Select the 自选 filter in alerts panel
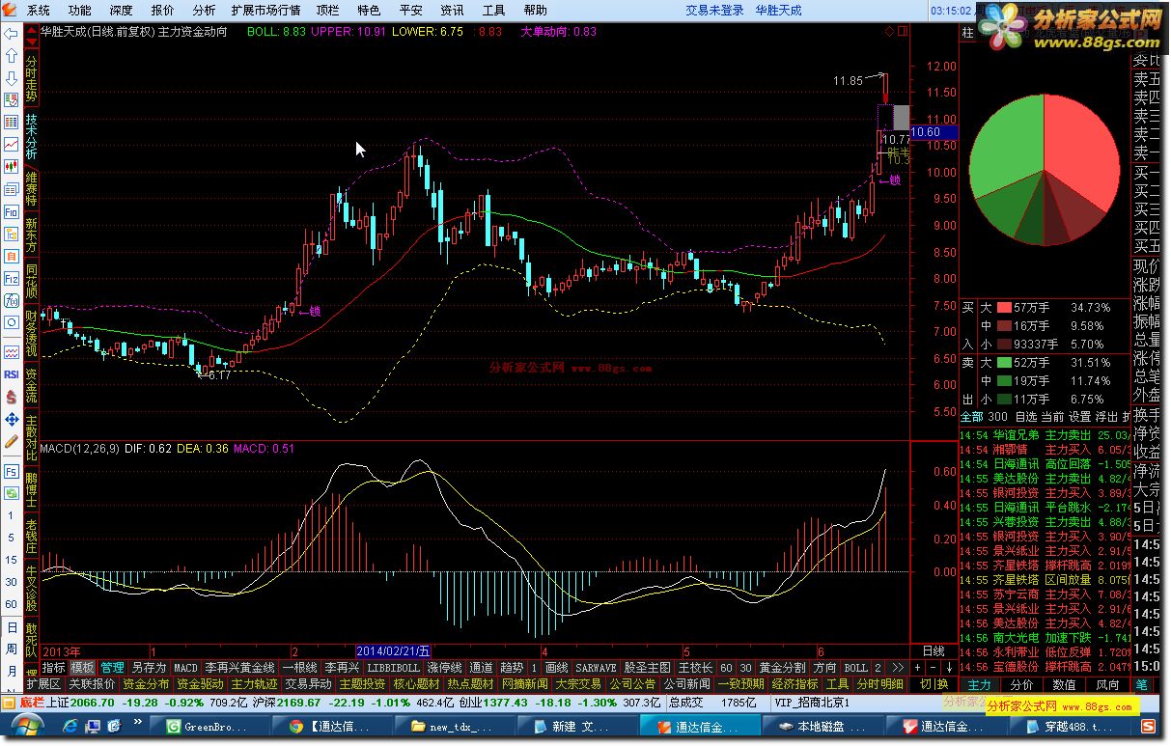Image resolution: width=1171 pixels, height=746 pixels. click(1026, 417)
